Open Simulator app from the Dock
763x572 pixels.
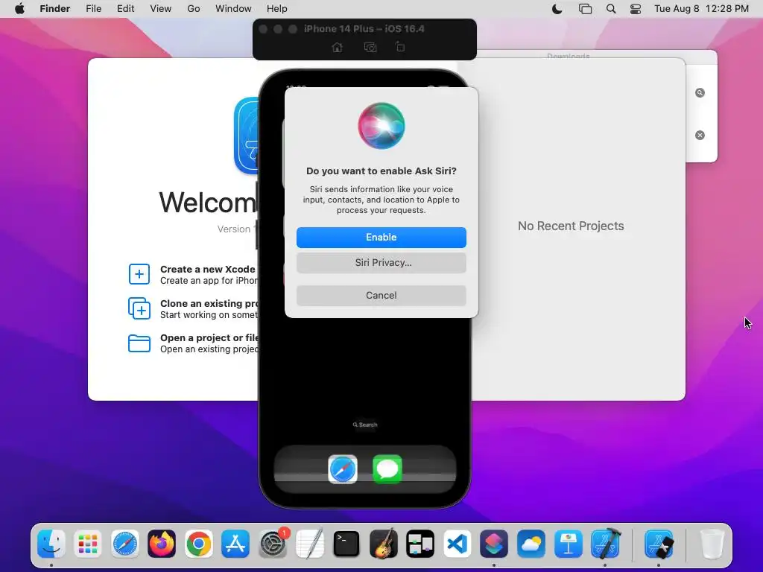[x=659, y=544]
